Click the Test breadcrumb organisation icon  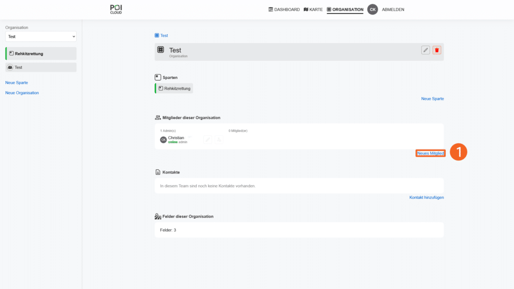click(x=157, y=36)
